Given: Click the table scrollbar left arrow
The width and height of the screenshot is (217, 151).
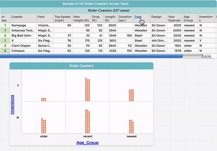Looking at the screenshot, I should click(x=206, y=56).
